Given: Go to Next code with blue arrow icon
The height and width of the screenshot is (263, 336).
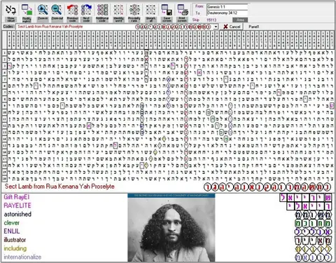Looking at the screenshot, I should (x=86, y=13).
